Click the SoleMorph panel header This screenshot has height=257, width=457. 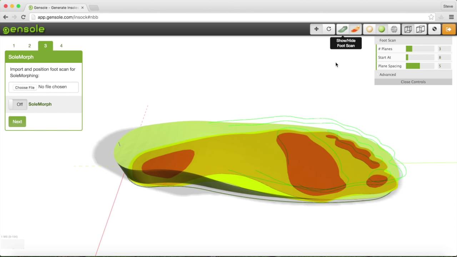44,57
